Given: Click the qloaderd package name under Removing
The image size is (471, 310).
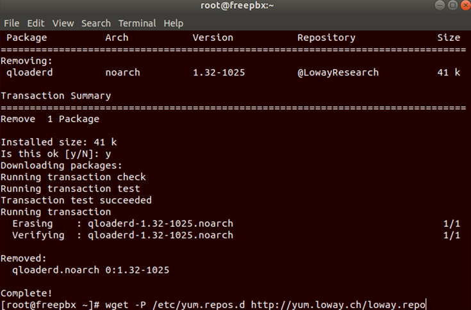Looking at the screenshot, I should click(29, 73).
